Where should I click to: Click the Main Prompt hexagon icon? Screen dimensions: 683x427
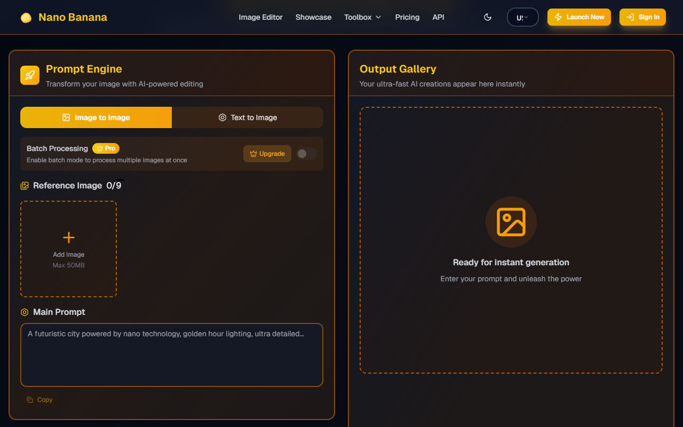pos(25,312)
